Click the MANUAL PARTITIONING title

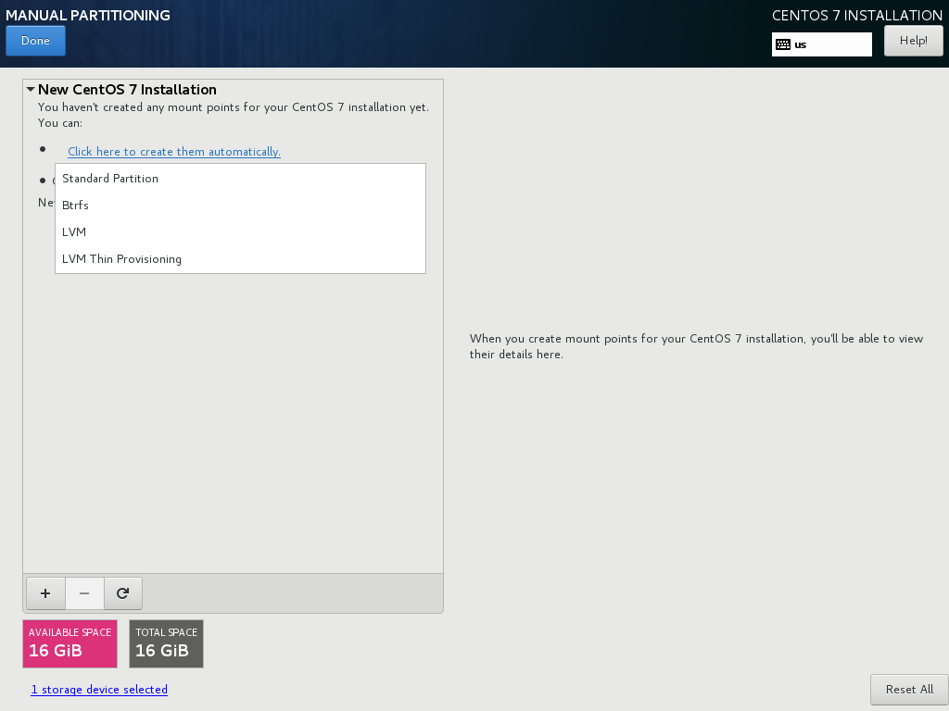(x=88, y=15)
